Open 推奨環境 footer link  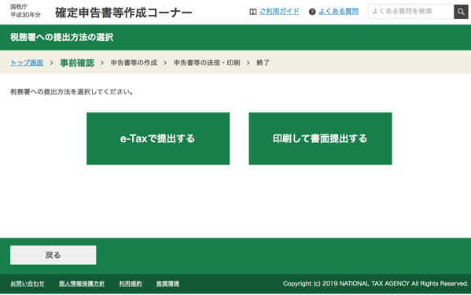tap(167, 283)
